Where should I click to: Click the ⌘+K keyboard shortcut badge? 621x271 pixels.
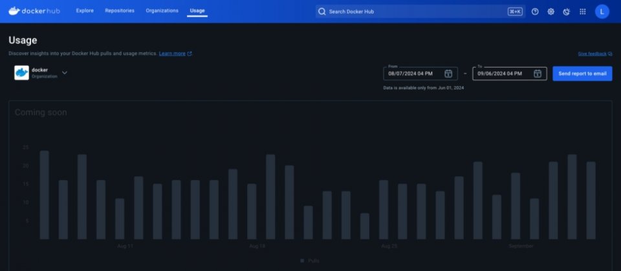coord(515,12)
